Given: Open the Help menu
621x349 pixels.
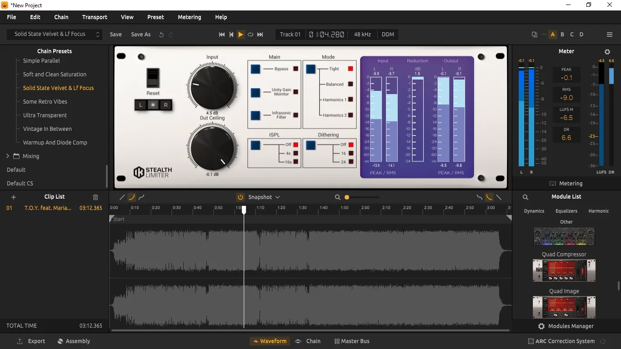Looking at the screenshot, I should [x=221, y=17].
